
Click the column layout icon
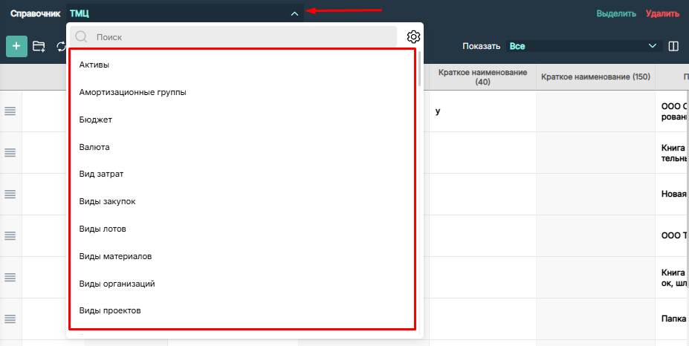pyautogui.click(x=673, y=46)
